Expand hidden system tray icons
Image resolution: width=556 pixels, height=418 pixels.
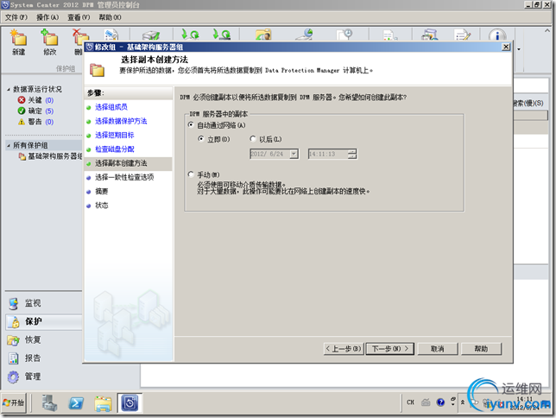tap(463, 402)
